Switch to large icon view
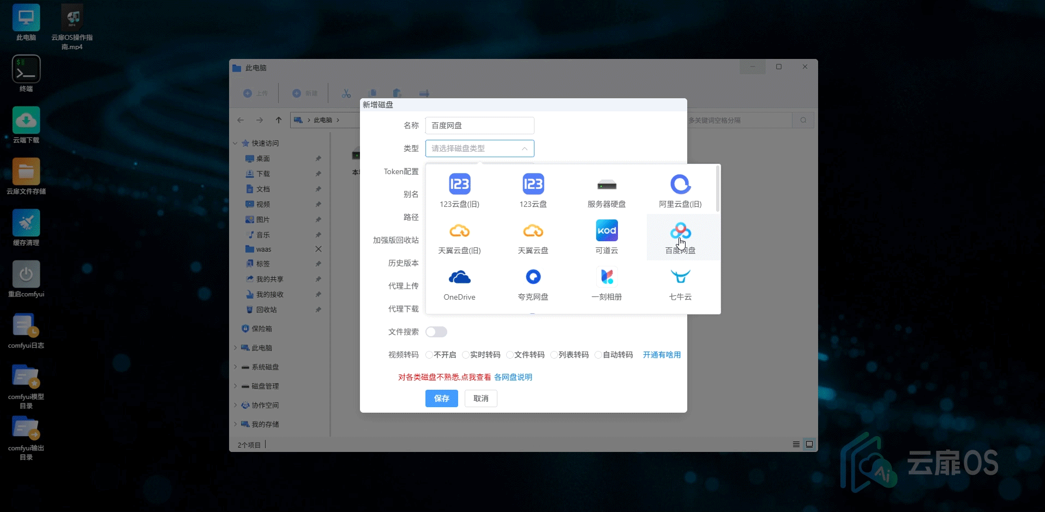 (x=809, y=444)
